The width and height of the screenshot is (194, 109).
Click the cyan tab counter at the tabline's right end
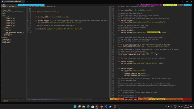click(x=188, y=5)
